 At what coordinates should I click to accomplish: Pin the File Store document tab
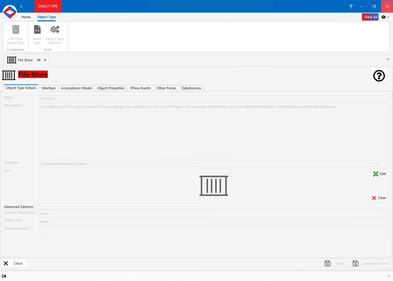(39, 60)
